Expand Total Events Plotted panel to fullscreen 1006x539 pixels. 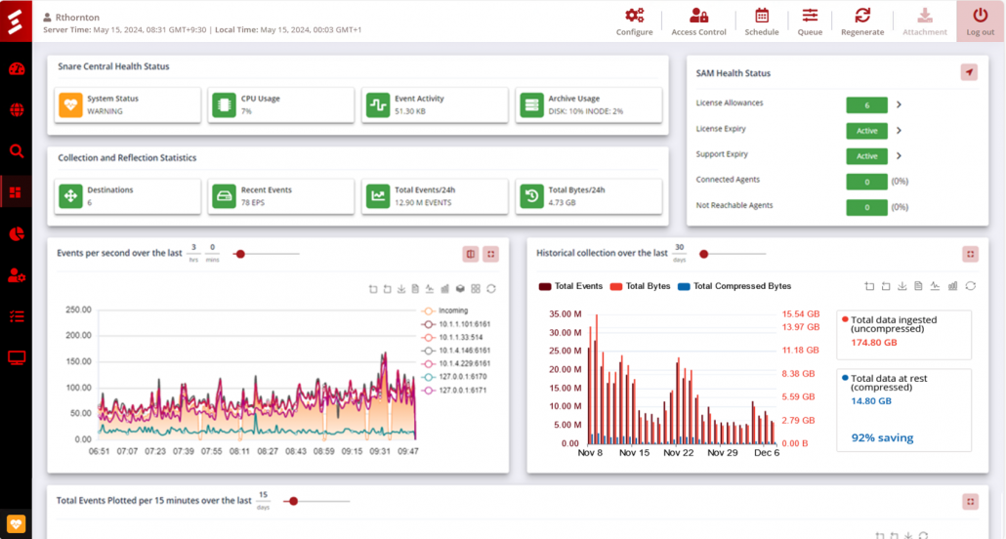pos(971,502)
